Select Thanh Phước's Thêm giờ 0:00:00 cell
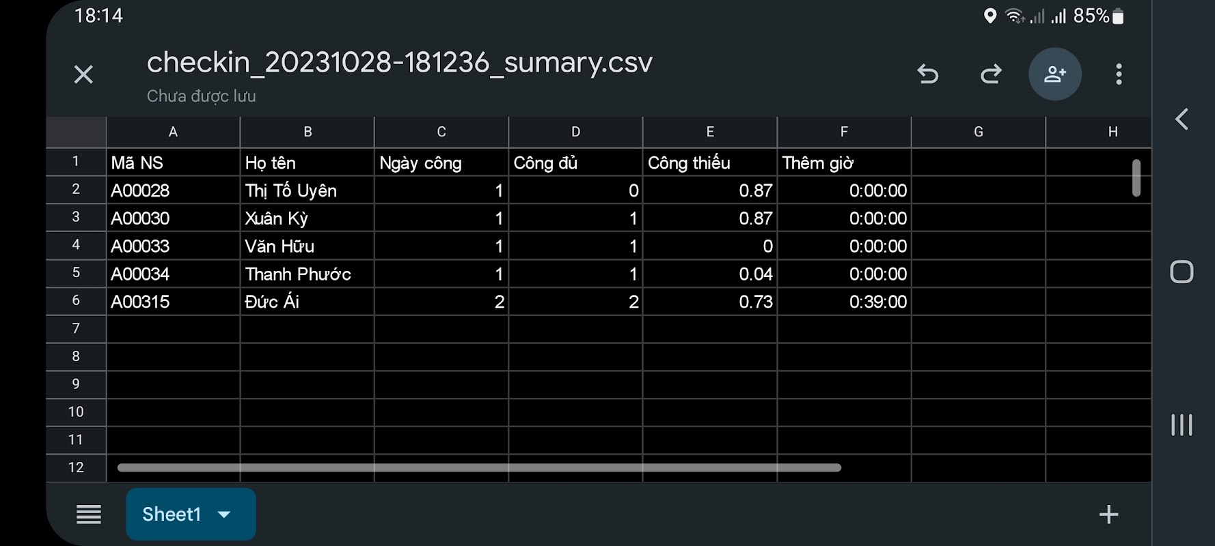Image resolution: width=1215 pixels, height=546 pixels. tap(844, 274)
